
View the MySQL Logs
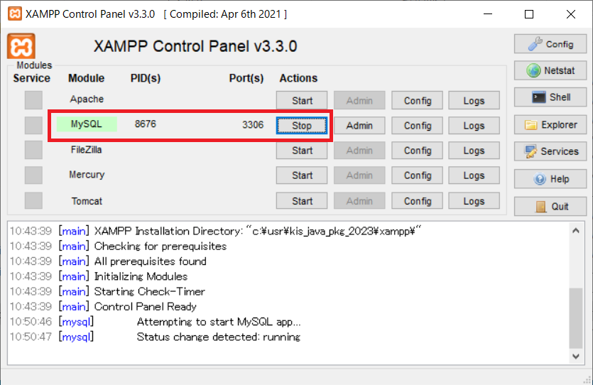[474, 126]
